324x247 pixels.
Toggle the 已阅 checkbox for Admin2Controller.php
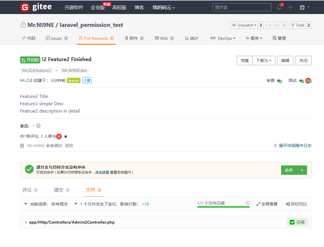click(292, 222)
